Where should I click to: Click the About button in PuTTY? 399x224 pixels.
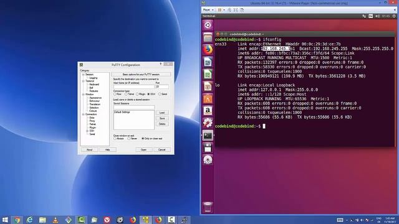[89, 150]
